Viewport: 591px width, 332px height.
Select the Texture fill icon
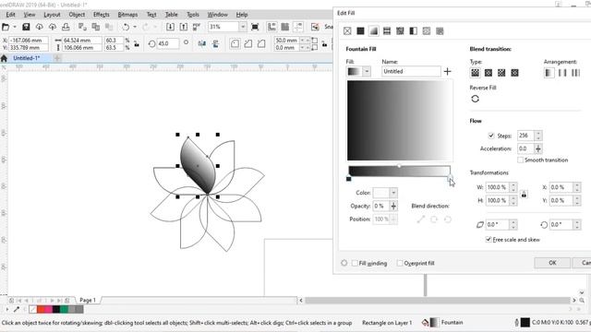point(427,30)
